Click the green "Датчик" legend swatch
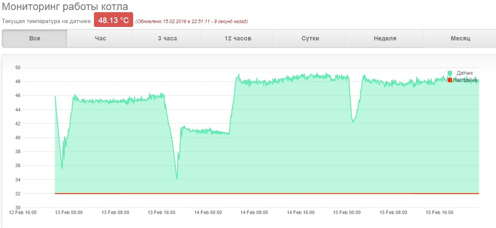The width and height of the screenshot is (496, 228). pyautogui.click(x=450, y=73)
